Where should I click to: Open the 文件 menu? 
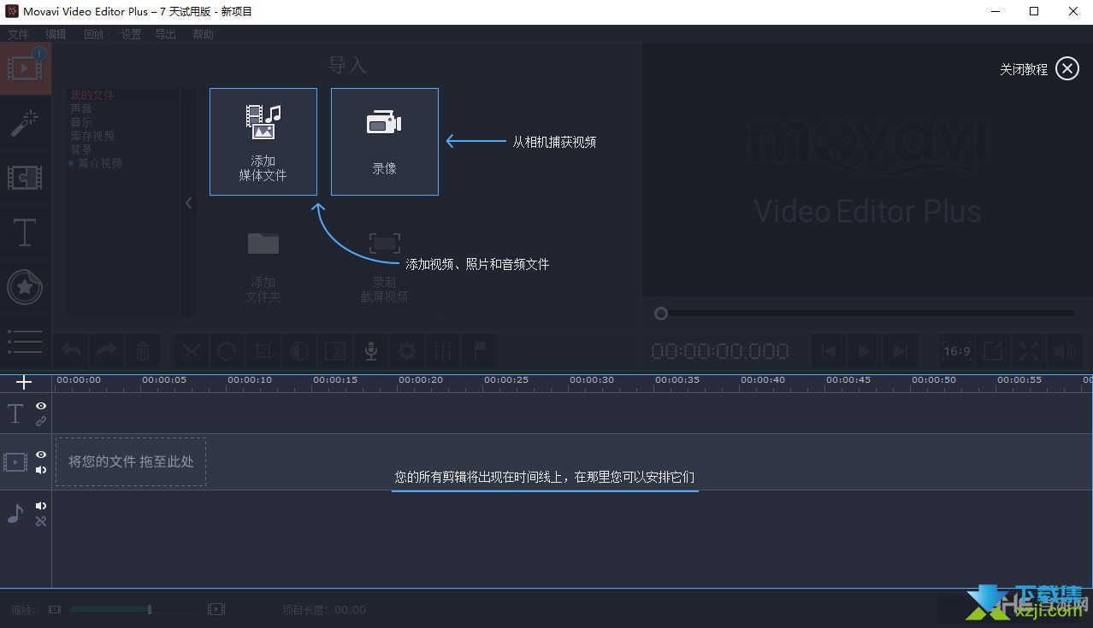pos(18,34)
